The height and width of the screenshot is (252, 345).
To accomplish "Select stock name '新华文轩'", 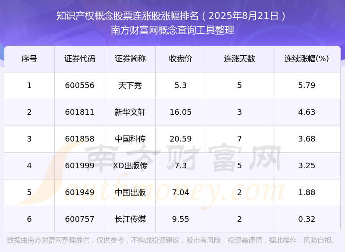I will [x=130, y=112].
